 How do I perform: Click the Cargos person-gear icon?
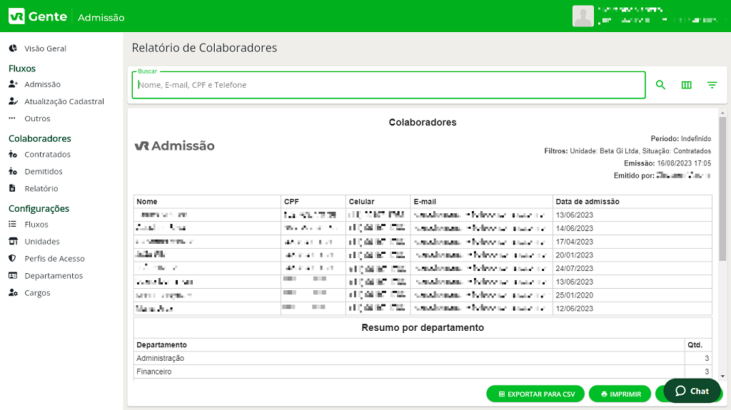point(13,293)
